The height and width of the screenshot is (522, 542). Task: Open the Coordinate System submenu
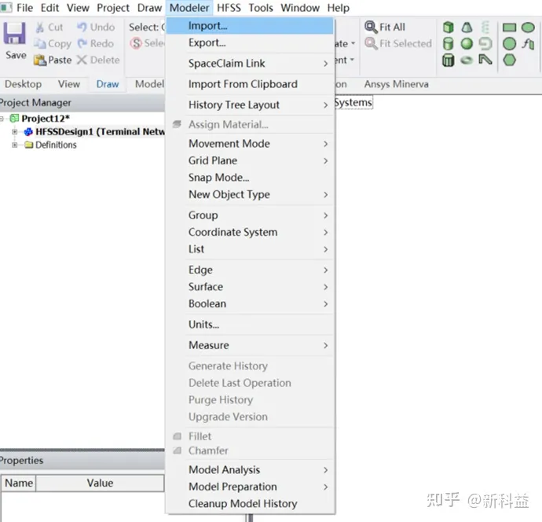pos(251,232)
